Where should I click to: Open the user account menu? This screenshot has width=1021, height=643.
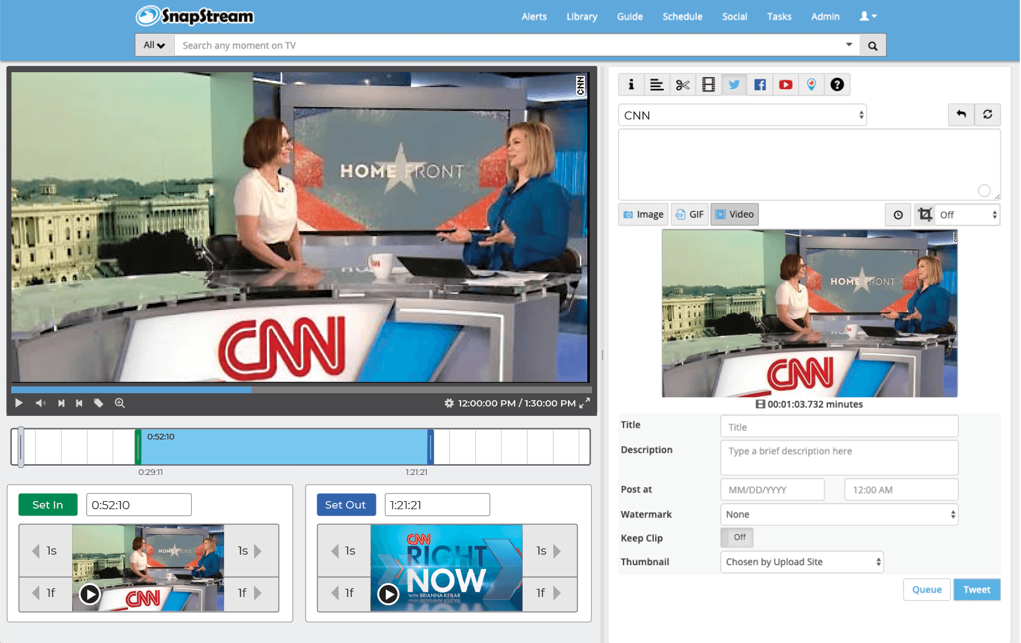pos(868,16)
